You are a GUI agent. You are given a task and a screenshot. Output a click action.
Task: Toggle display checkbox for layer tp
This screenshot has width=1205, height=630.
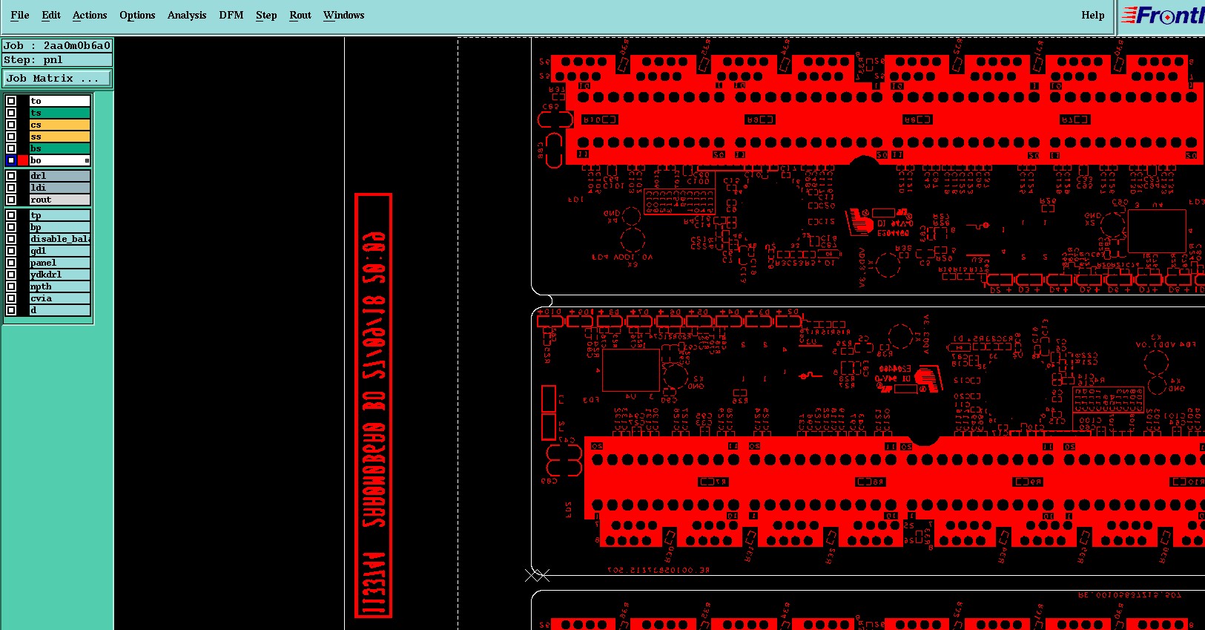click(x=11, y=215)
